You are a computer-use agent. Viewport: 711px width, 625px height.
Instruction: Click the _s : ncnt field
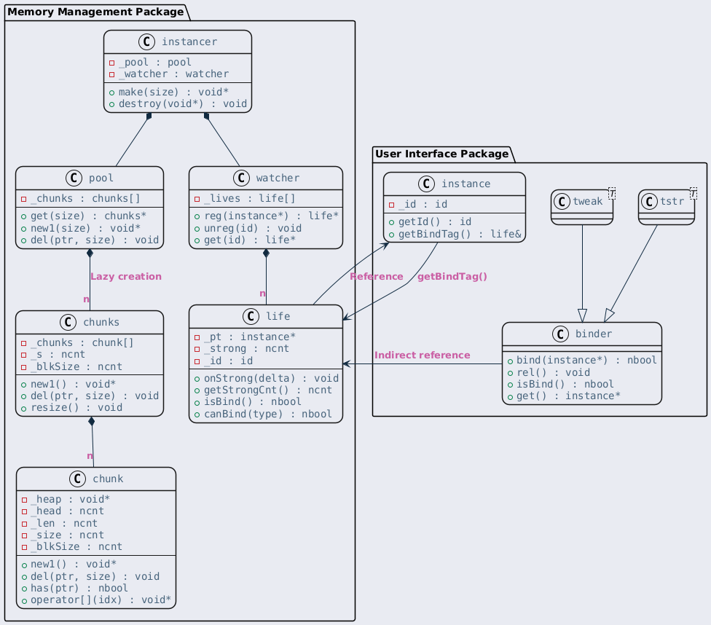(58, 354)
